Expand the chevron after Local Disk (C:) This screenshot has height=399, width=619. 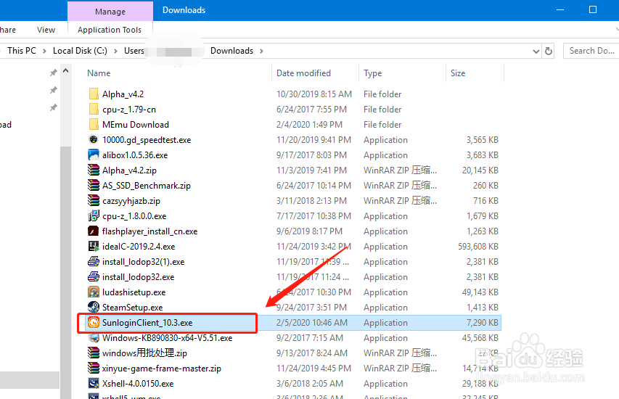(115, 51)
